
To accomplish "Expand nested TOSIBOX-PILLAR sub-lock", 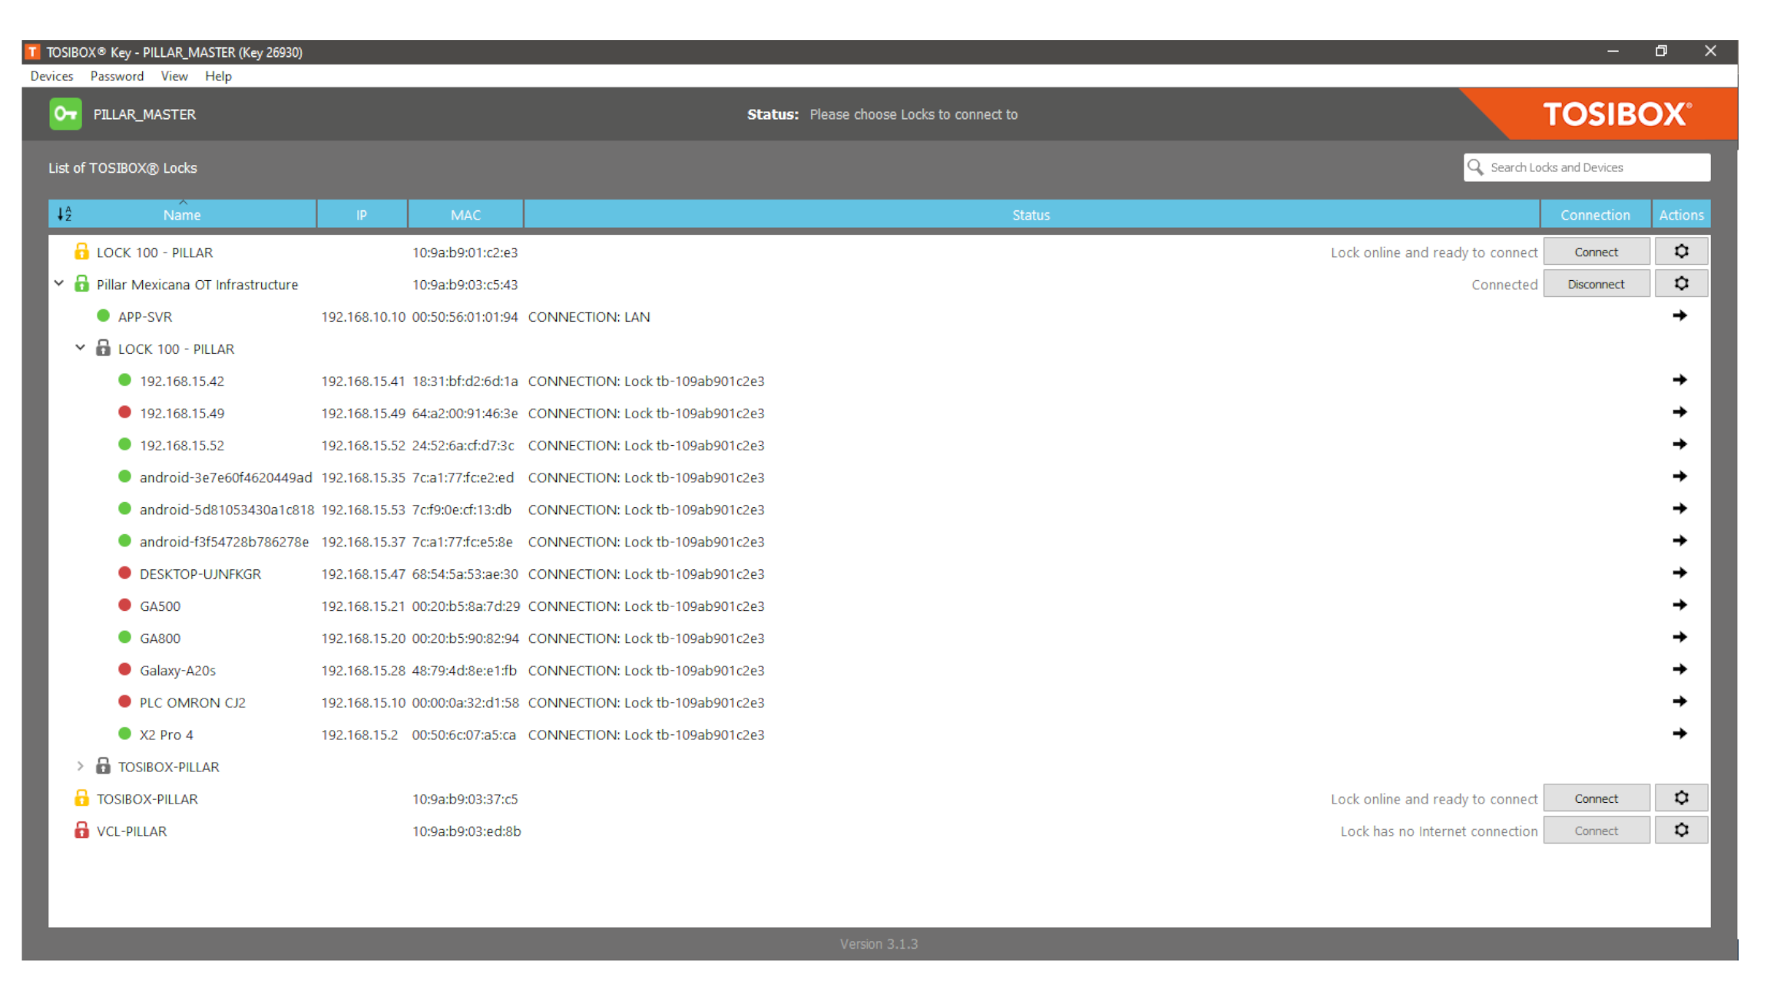I will (x=80, y=766).
